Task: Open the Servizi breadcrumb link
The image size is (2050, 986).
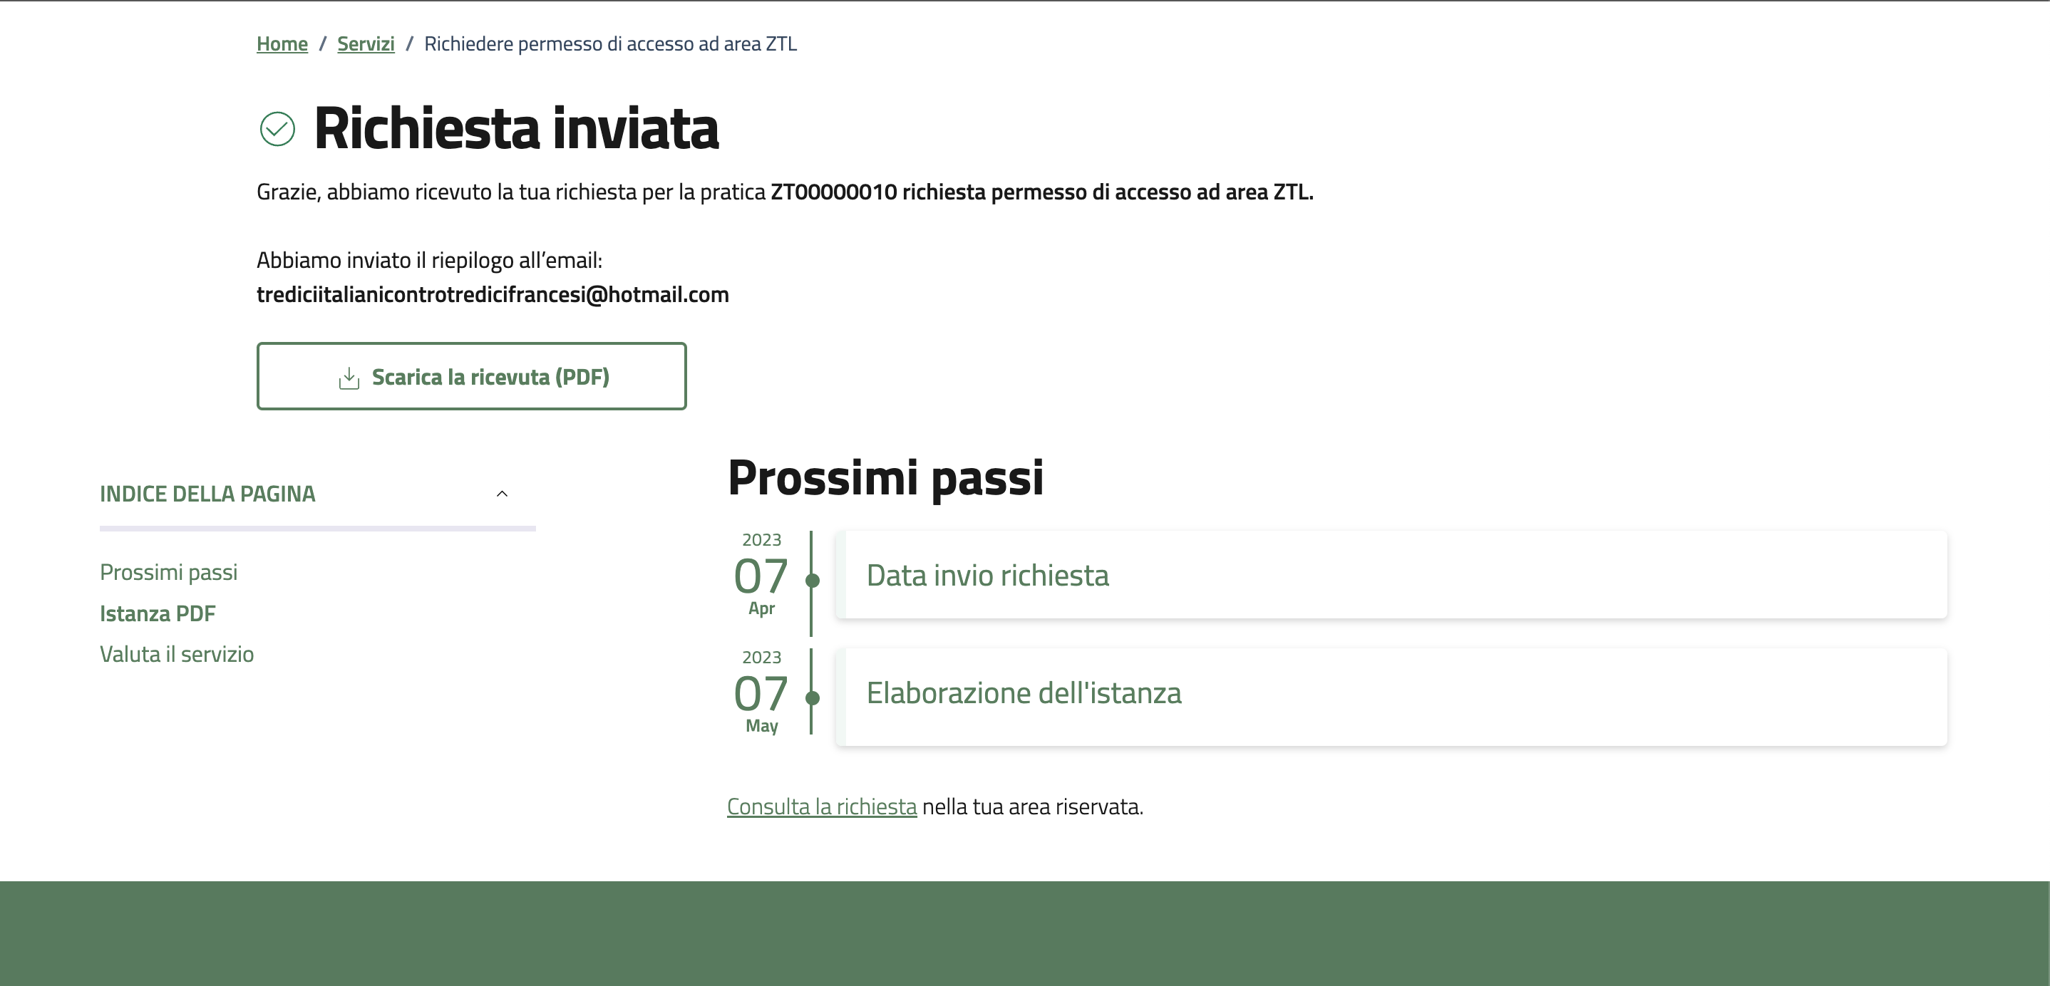Action: pyautogui.click(x=365, y=43)
